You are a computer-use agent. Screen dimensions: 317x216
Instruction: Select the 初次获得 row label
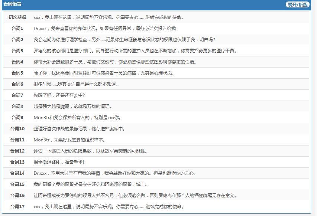pyautogui.click(x=17, y=17)
